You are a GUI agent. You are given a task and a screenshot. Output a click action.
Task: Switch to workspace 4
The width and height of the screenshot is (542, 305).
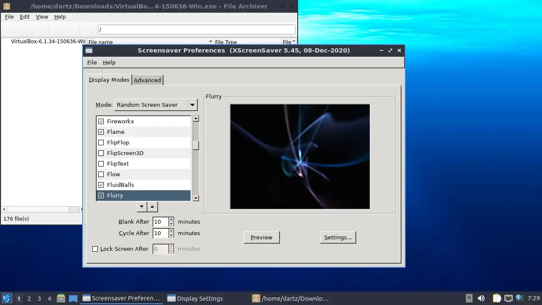49,298
